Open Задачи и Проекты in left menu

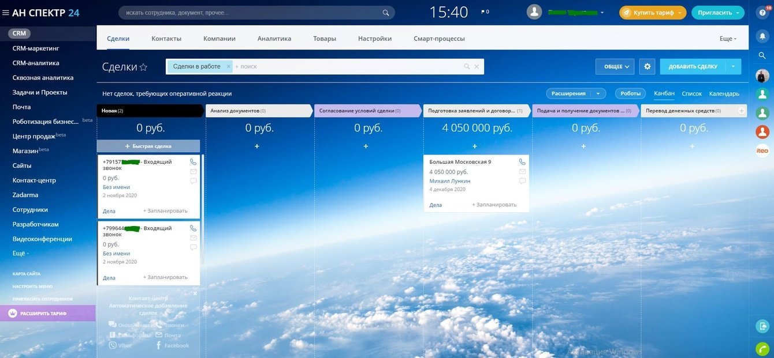tap(40, 92)
